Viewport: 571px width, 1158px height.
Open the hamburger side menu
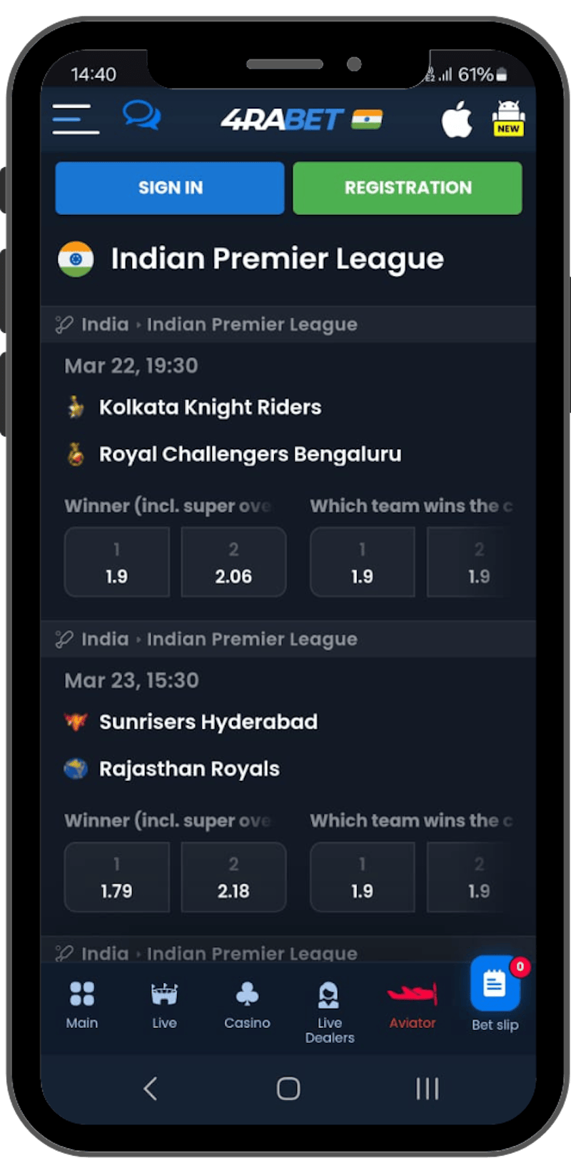[x=76, y=119]
